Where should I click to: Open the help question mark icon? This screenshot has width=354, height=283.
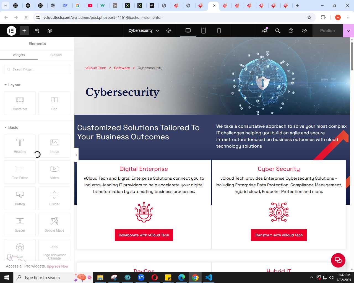coord(291,31)
